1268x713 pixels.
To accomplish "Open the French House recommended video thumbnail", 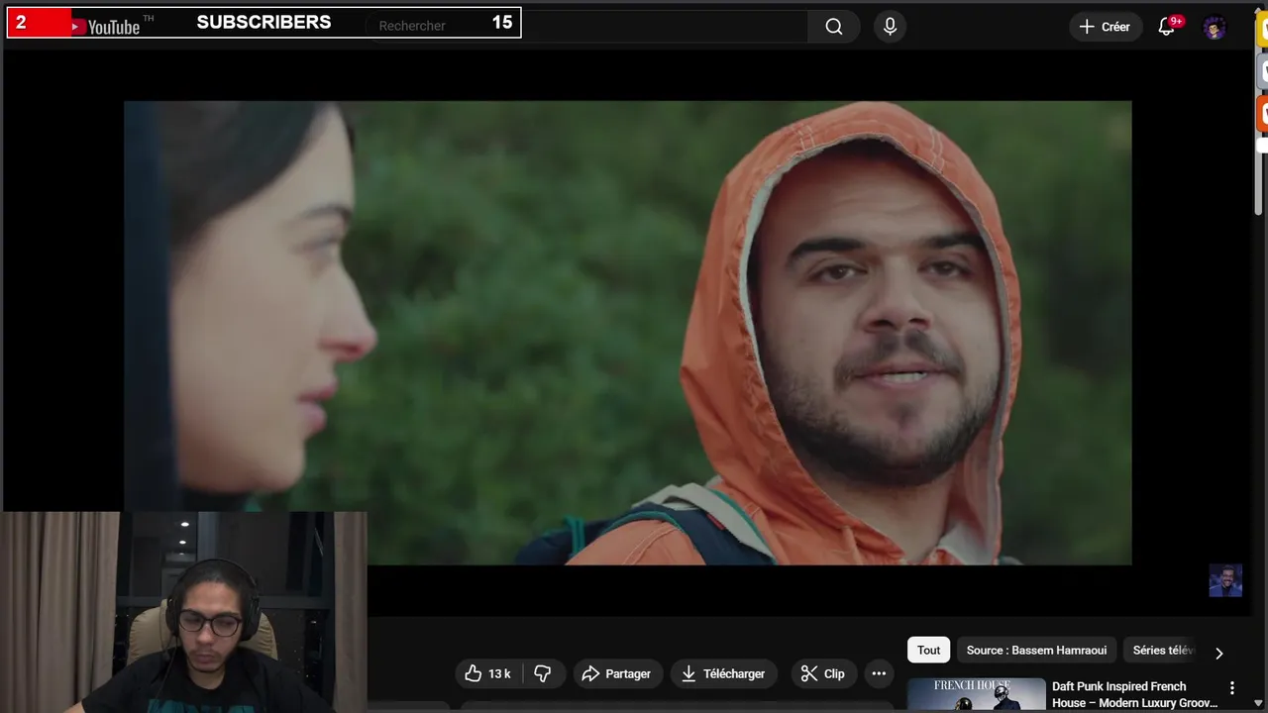I will (977, 695).
